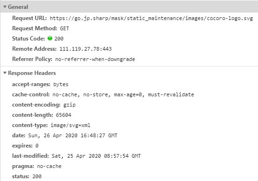Click the cache-control header value
258x181 pixels.
pos(123,94)
